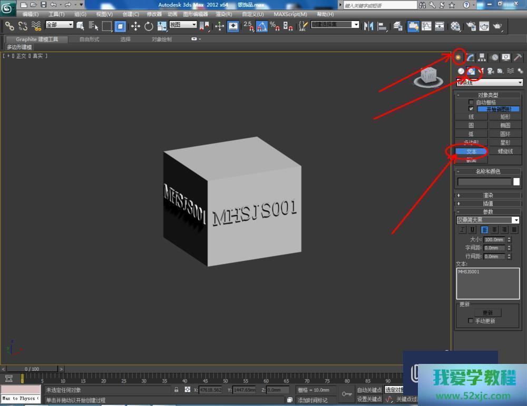Click the Mirror tool in toolbar

(x=369, y=26)
